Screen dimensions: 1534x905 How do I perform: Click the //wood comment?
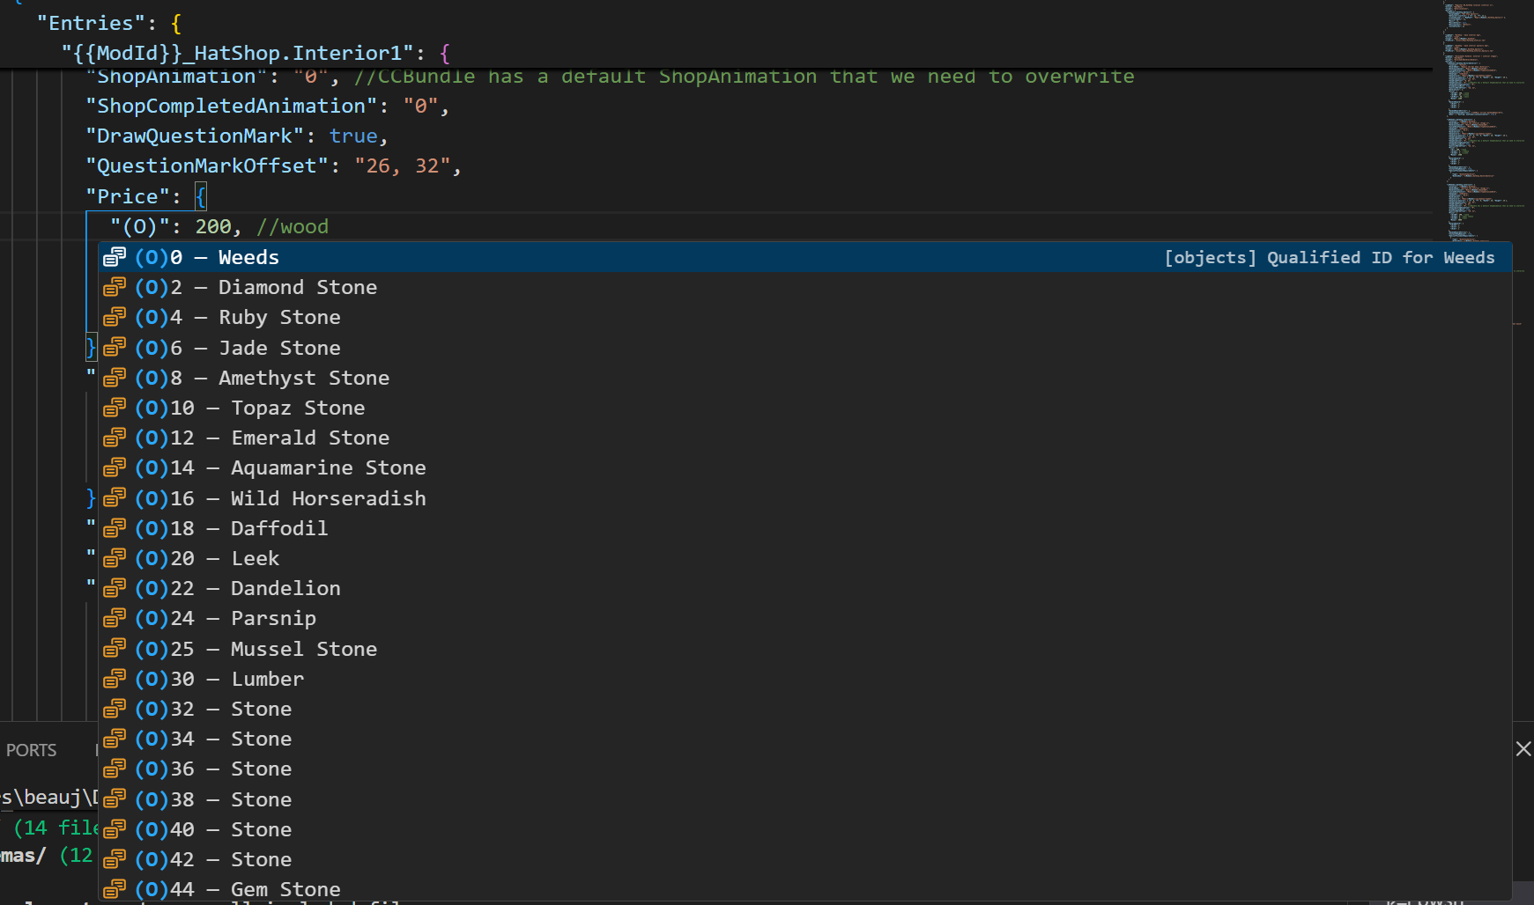click(x=293, y=226)
